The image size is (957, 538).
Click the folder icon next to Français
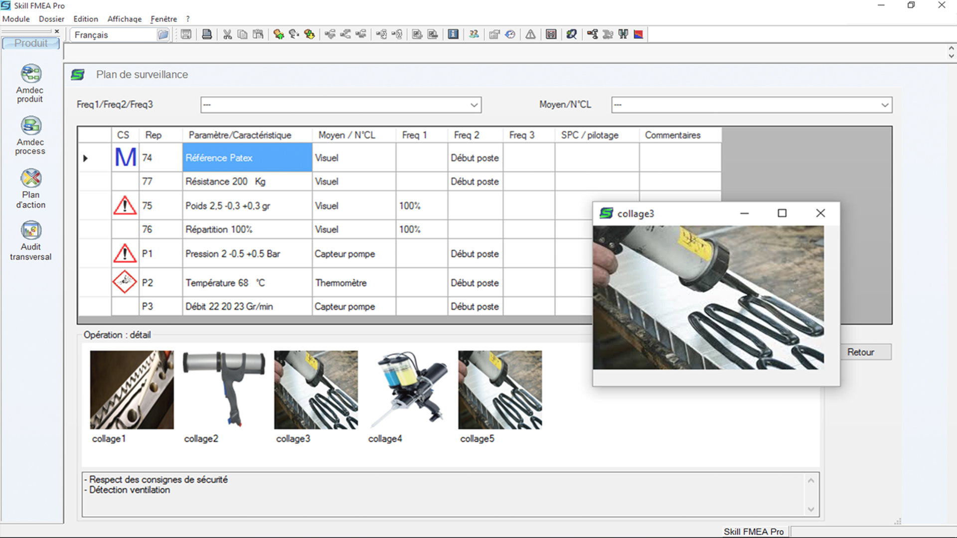pos(163,35)
